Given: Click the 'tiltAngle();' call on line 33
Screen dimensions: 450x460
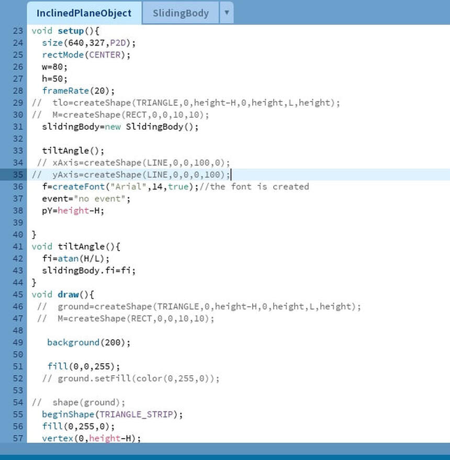Looking at the screenshot, I should click(x=73, y=151).
